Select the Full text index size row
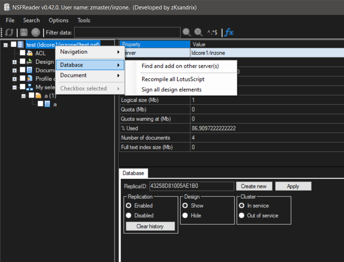 232,147
